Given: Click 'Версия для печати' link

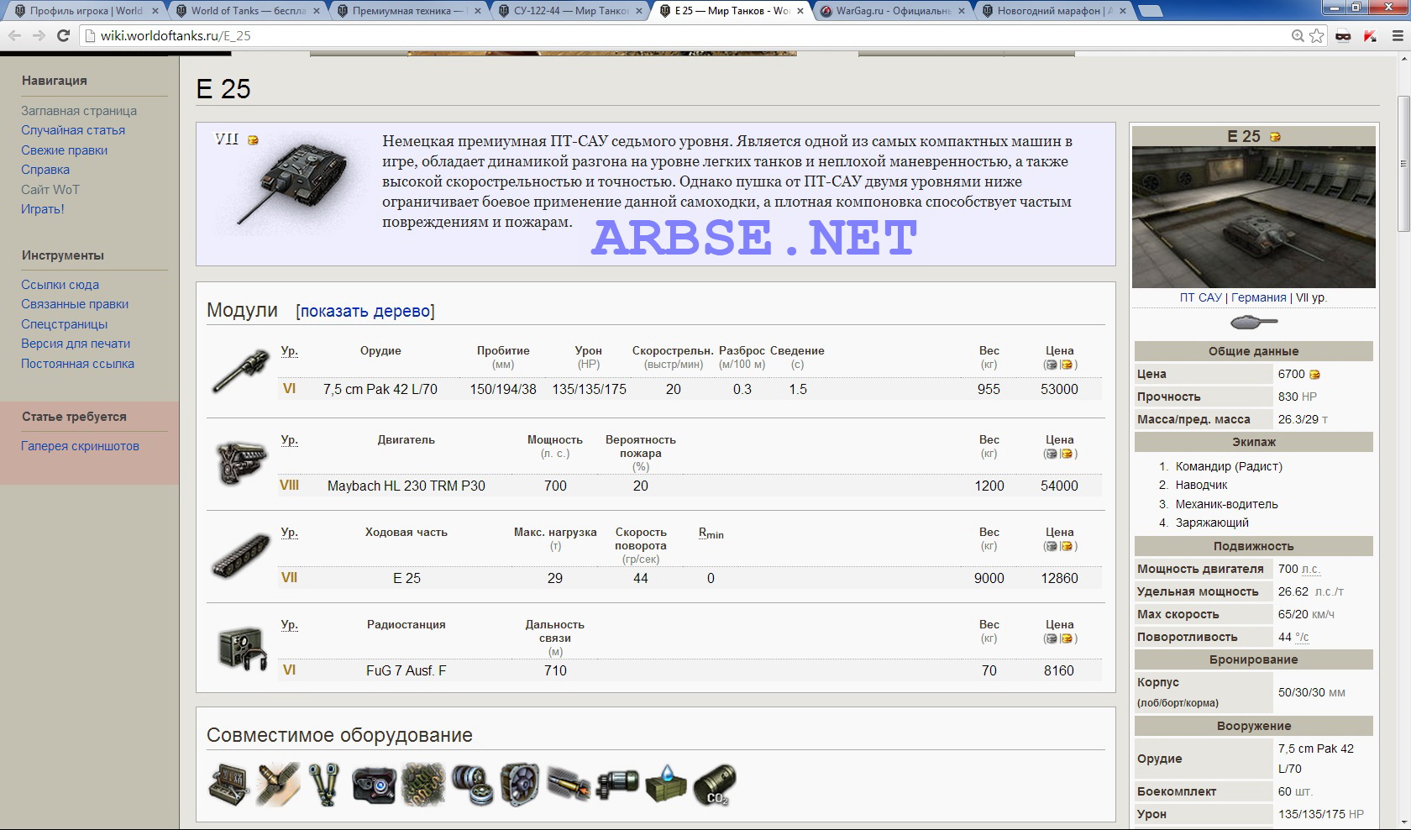Looking at the screenshot, I should pos(76,344).
